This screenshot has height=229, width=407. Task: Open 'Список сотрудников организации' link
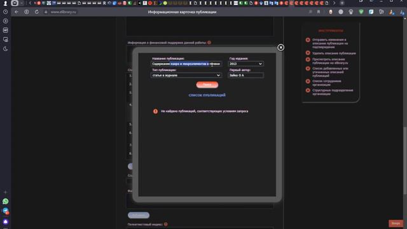point(326,83)
